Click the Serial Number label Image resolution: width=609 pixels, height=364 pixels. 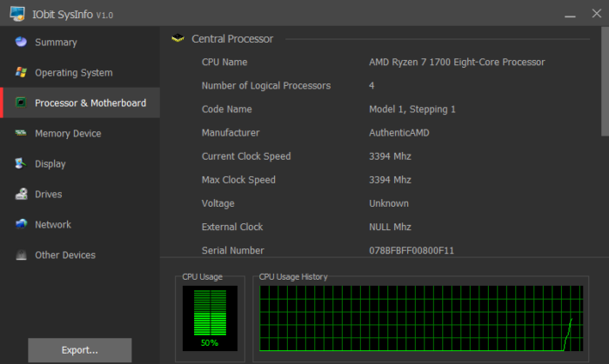coord(232,250)
